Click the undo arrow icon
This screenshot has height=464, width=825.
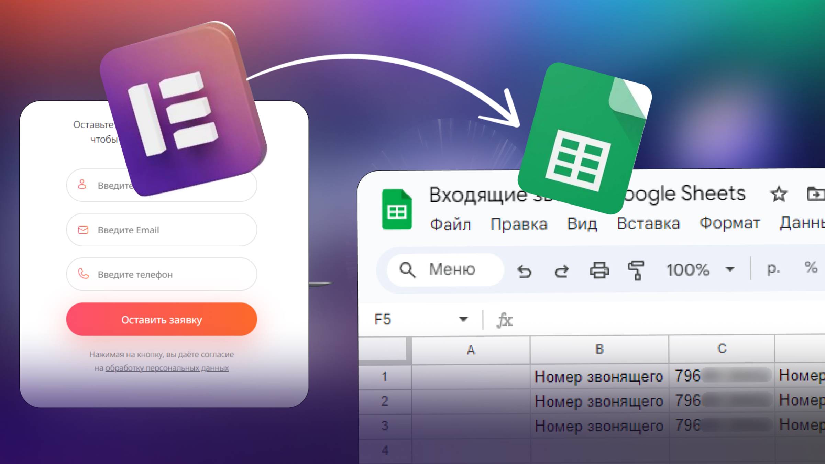click(x=525, y=271)
